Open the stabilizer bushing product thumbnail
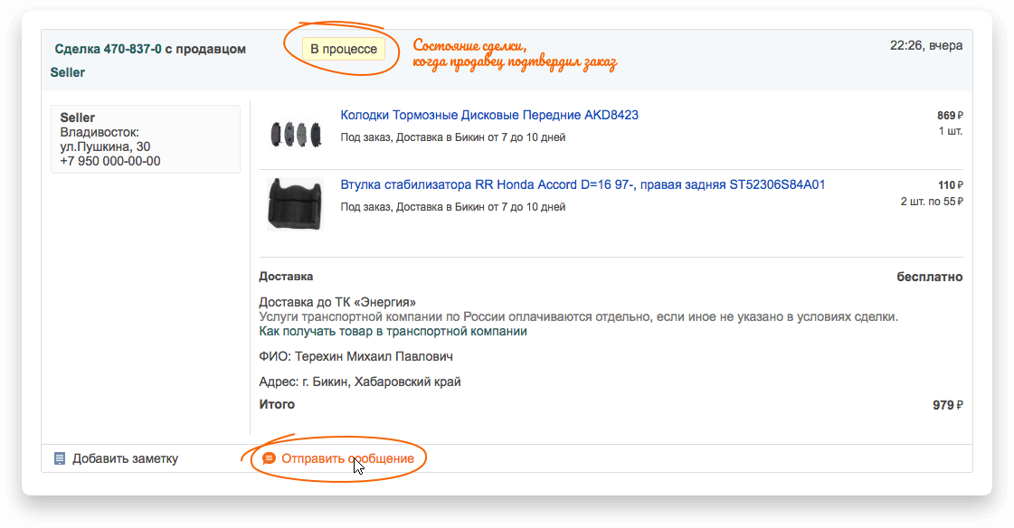Image resolution: width=1014 pixels, height=528 pixels. point(295,203)
